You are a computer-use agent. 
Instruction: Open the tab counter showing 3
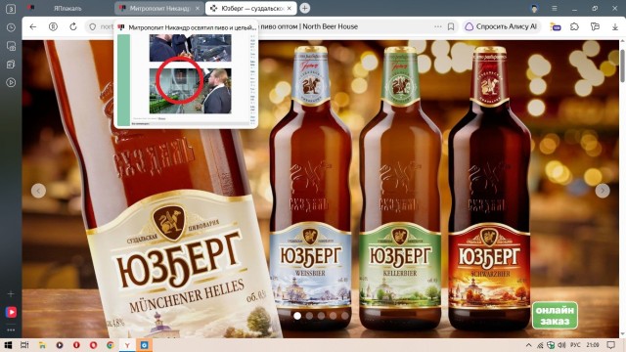[x=11, y=9]
